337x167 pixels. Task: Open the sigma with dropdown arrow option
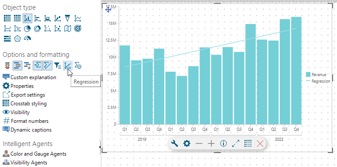coord(78,66)
